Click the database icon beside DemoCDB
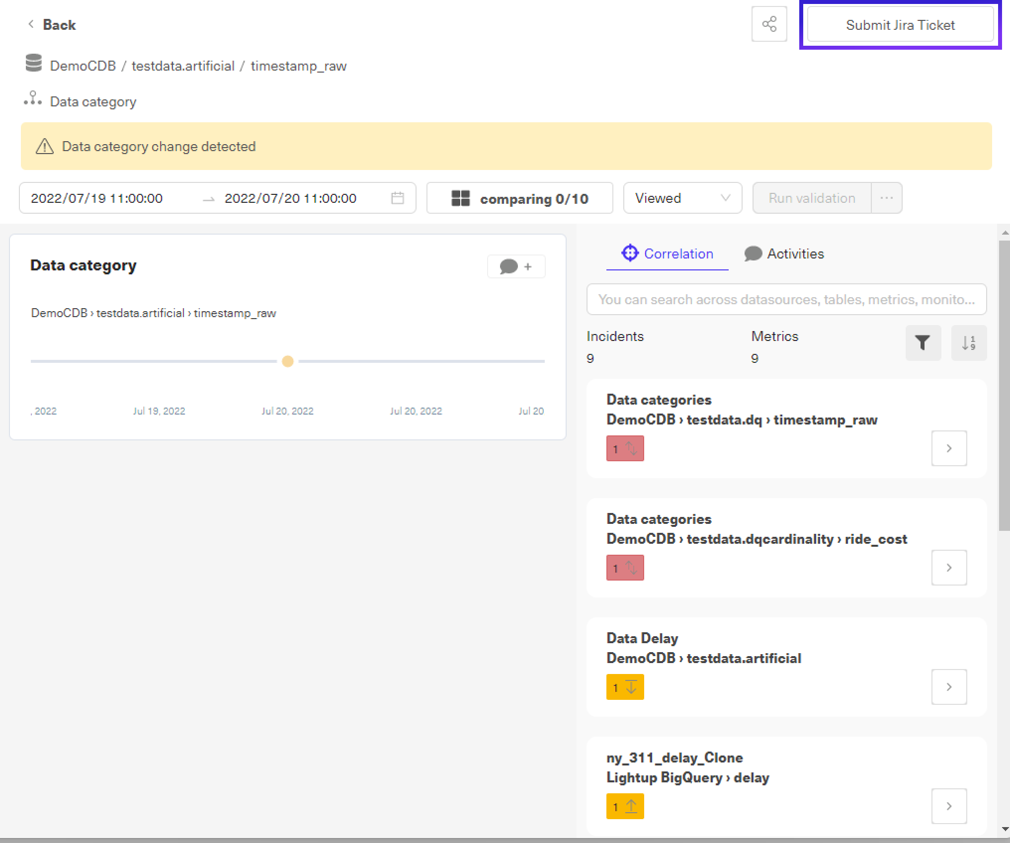1010x843 pixels. (x=33, y=64)
